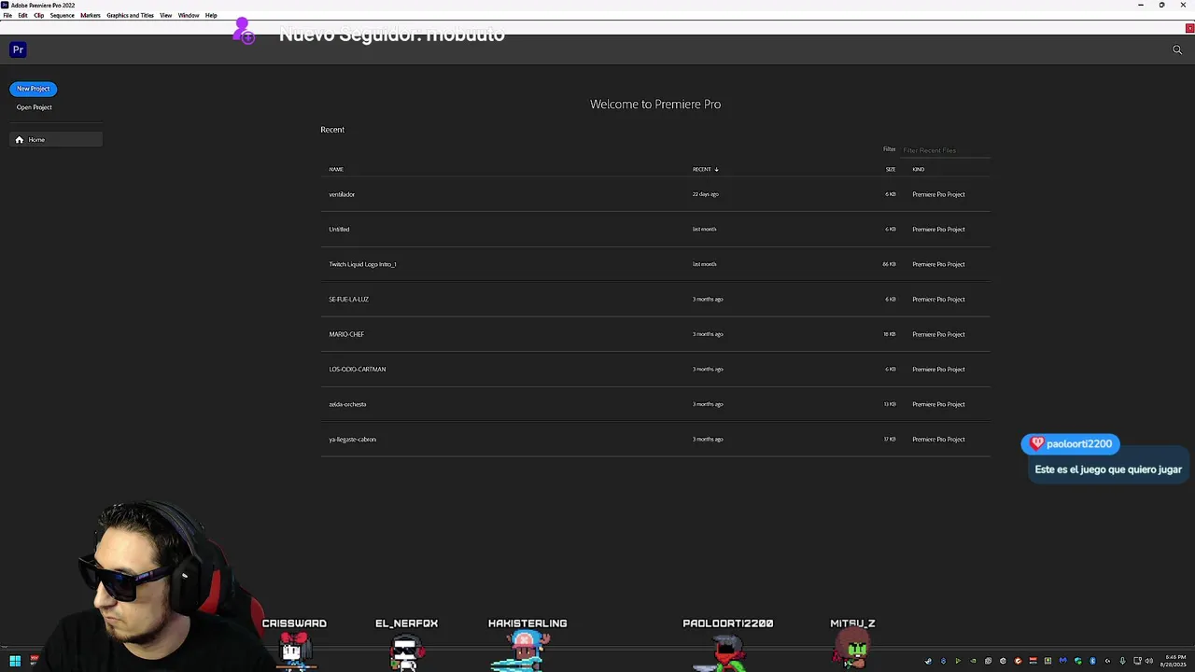1195x672 pixels.
Task: Open the Malwarebytes tray icon
Action: tap(1062, 661)
